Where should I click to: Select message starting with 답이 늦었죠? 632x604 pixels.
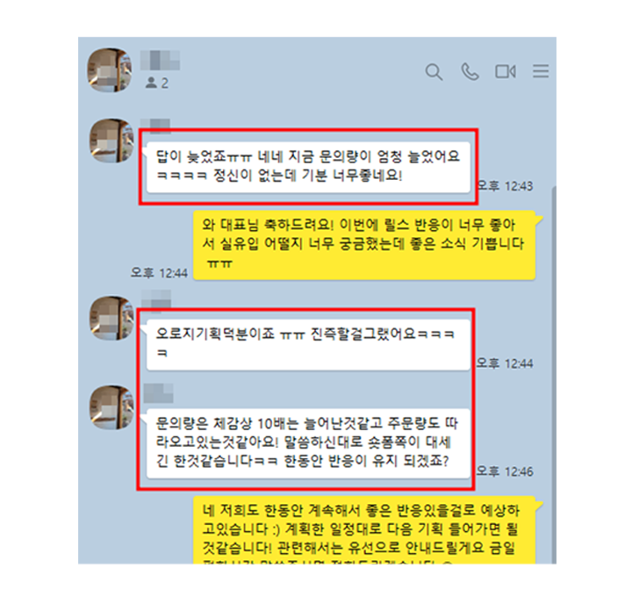[308, 167]
